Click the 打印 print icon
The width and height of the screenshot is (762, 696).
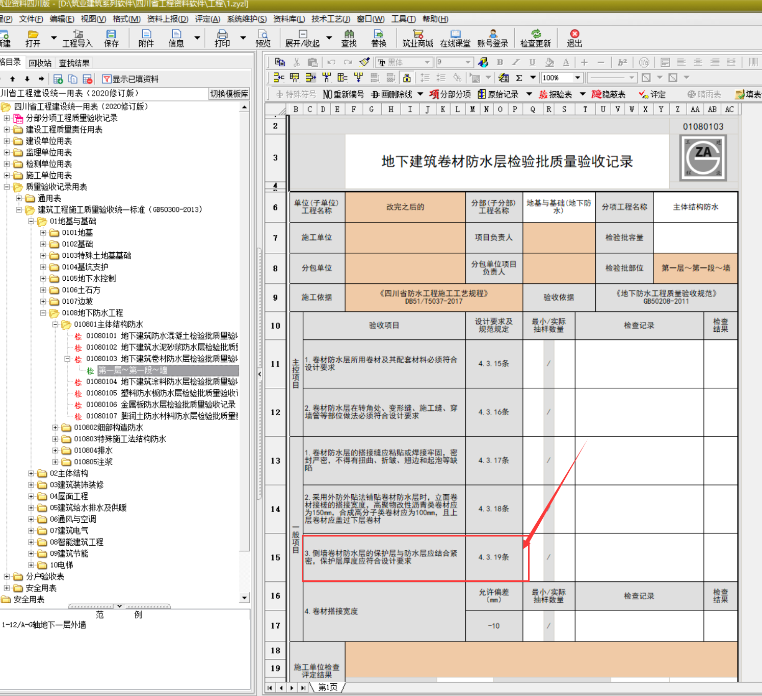222,34
